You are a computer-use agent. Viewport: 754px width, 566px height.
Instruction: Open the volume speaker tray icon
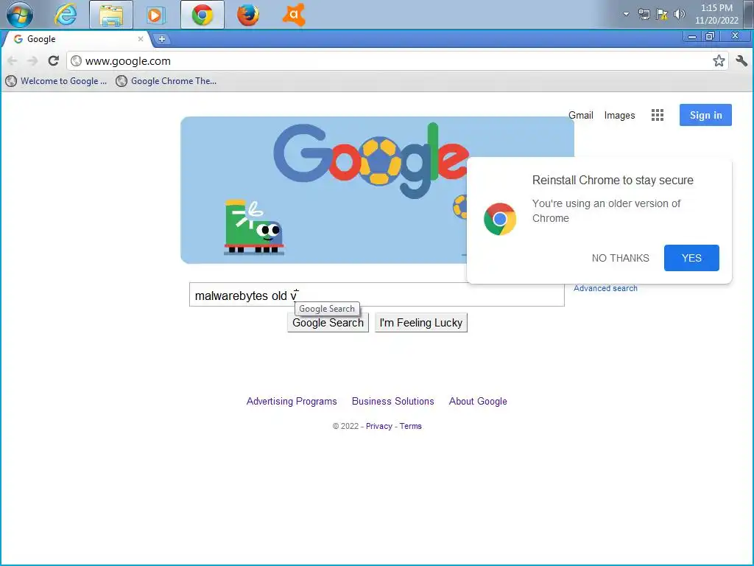679,14
